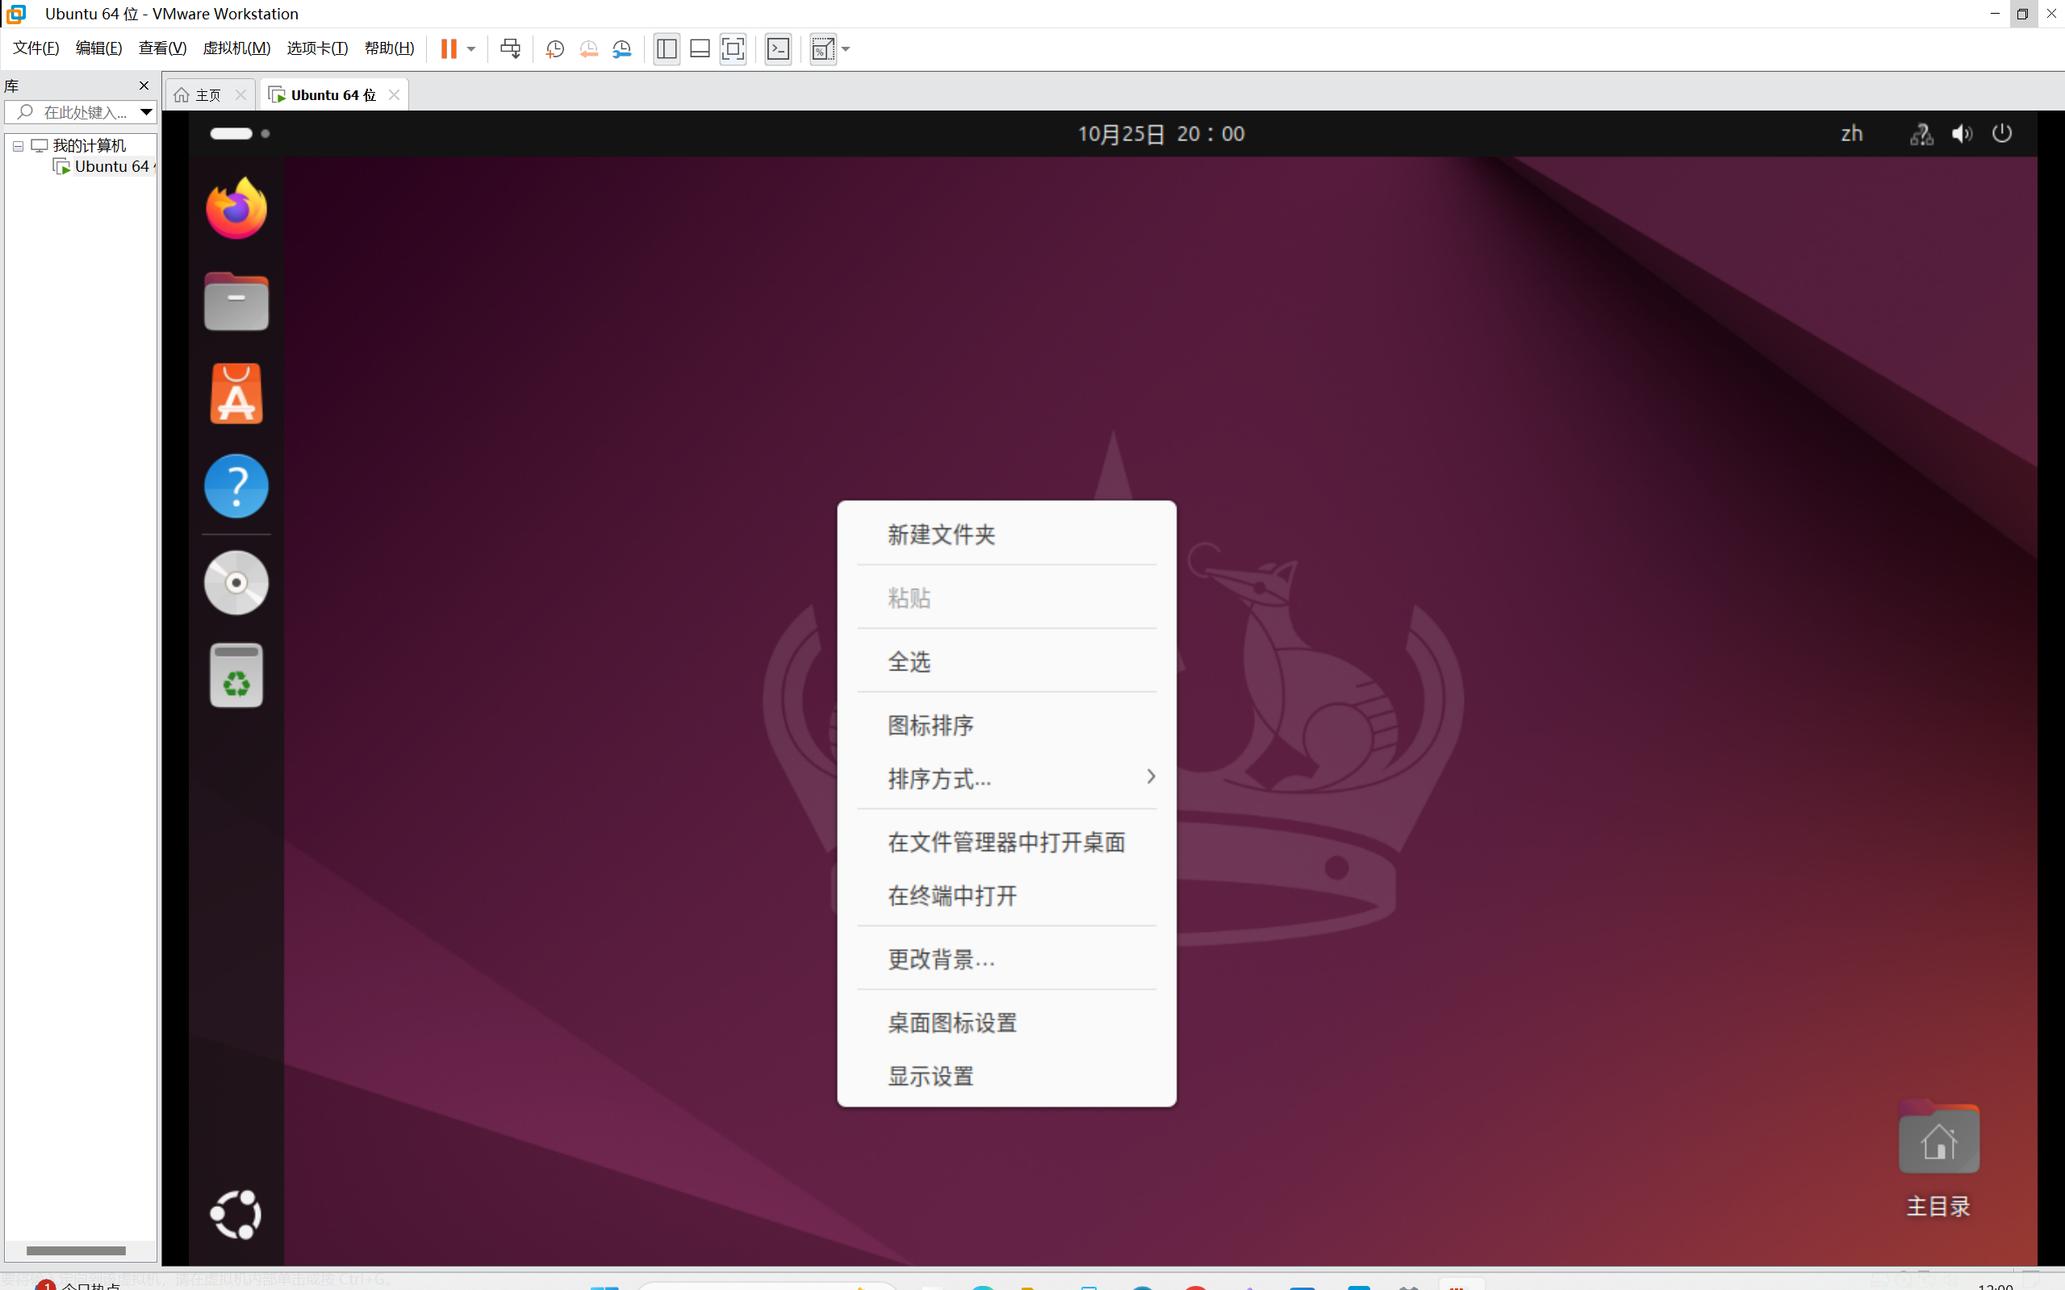Viewport: 2065px width, 1290px height.
Task: Choose 桌面图标设置 in the context menu
Action: coord(1006,1022)
